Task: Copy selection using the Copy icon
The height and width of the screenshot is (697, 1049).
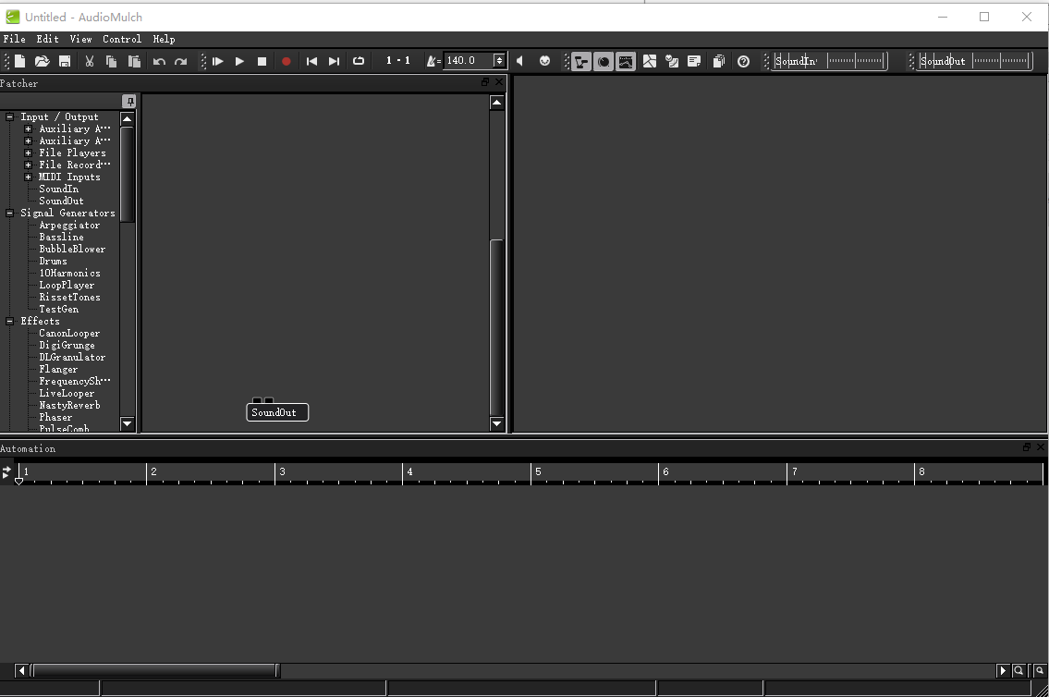Action: point(111,61)
